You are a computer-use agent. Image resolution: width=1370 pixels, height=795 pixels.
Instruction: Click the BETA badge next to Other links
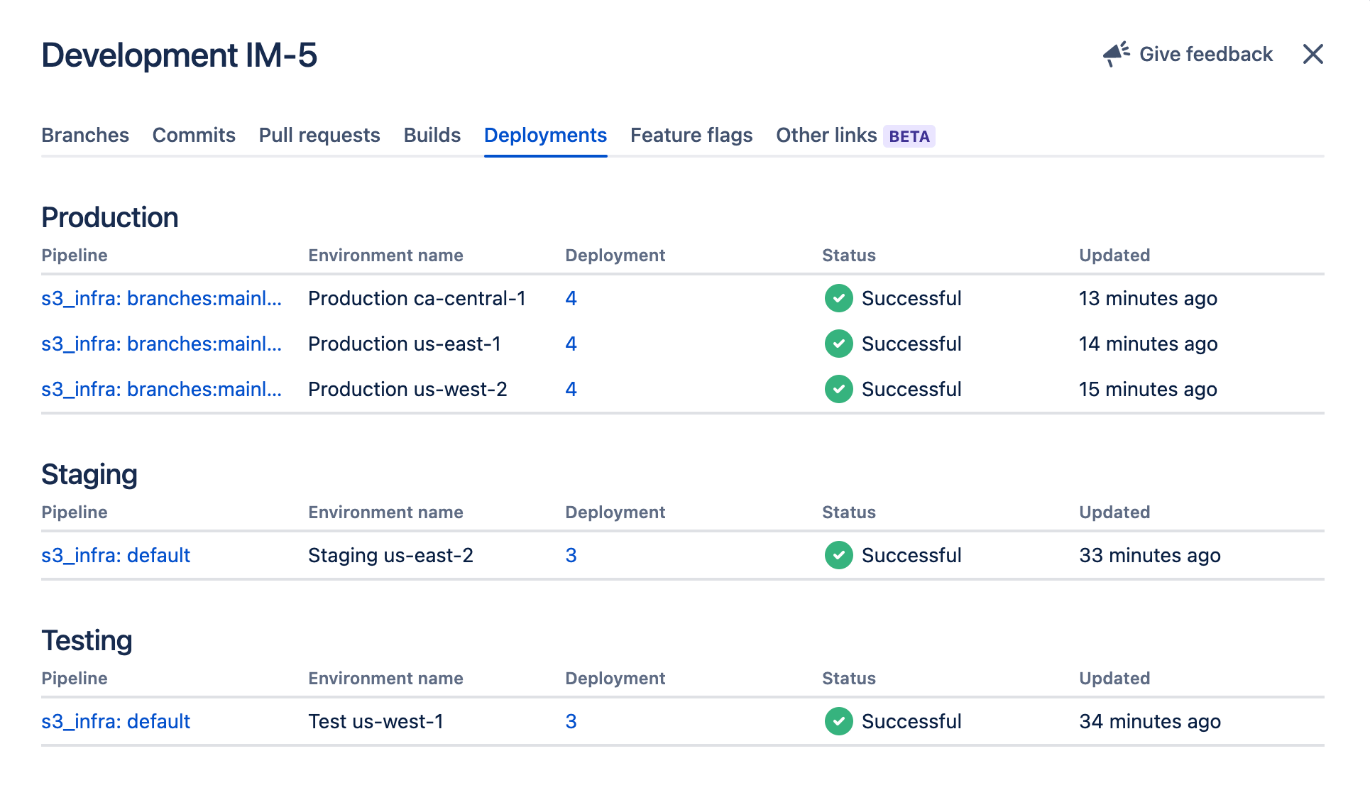tap(909, 134)
